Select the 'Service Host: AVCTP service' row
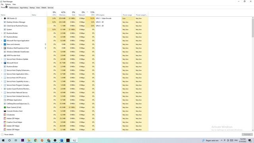Screen dimensions: 254x143 tap(74, 78)
